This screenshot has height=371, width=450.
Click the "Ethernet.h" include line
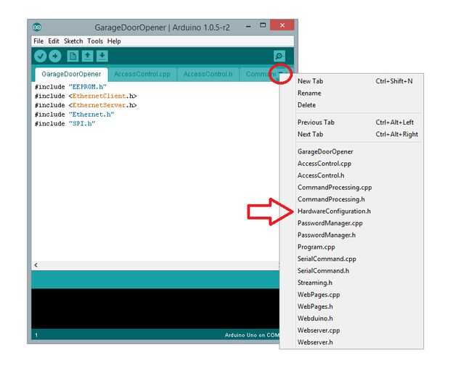(x=74, y=114)
